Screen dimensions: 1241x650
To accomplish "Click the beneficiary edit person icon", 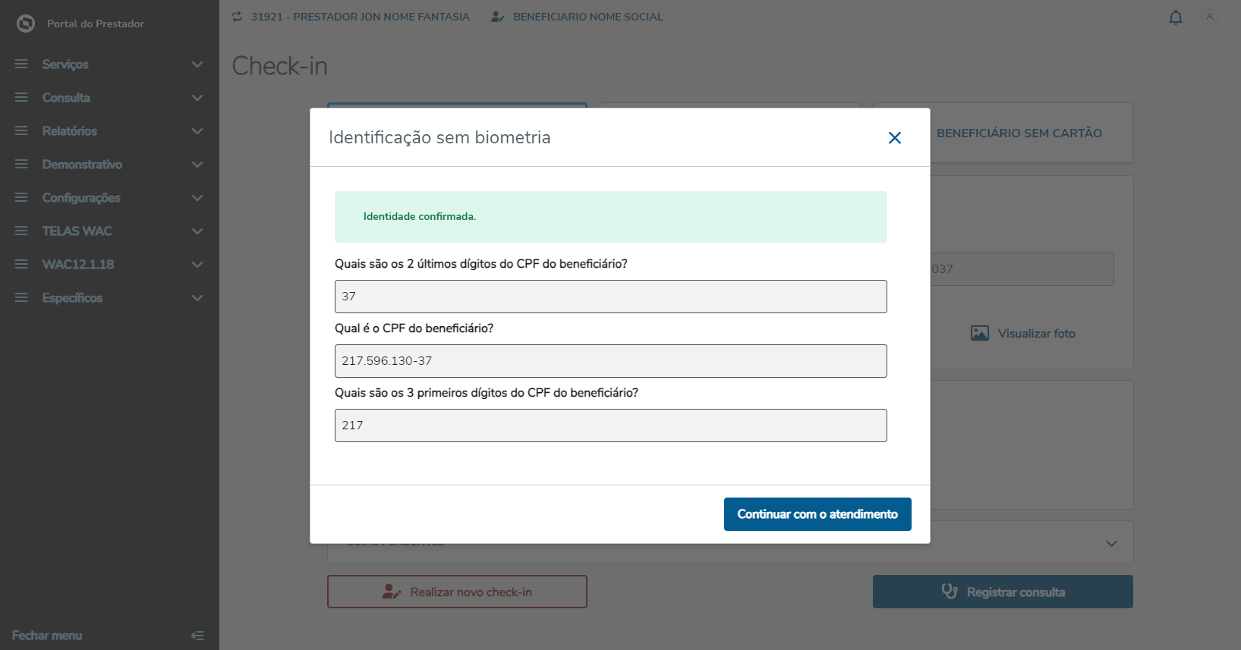I will click(497, 17).
